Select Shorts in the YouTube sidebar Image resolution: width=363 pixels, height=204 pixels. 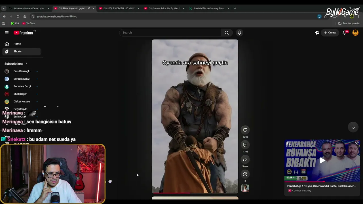coord(22,51)
